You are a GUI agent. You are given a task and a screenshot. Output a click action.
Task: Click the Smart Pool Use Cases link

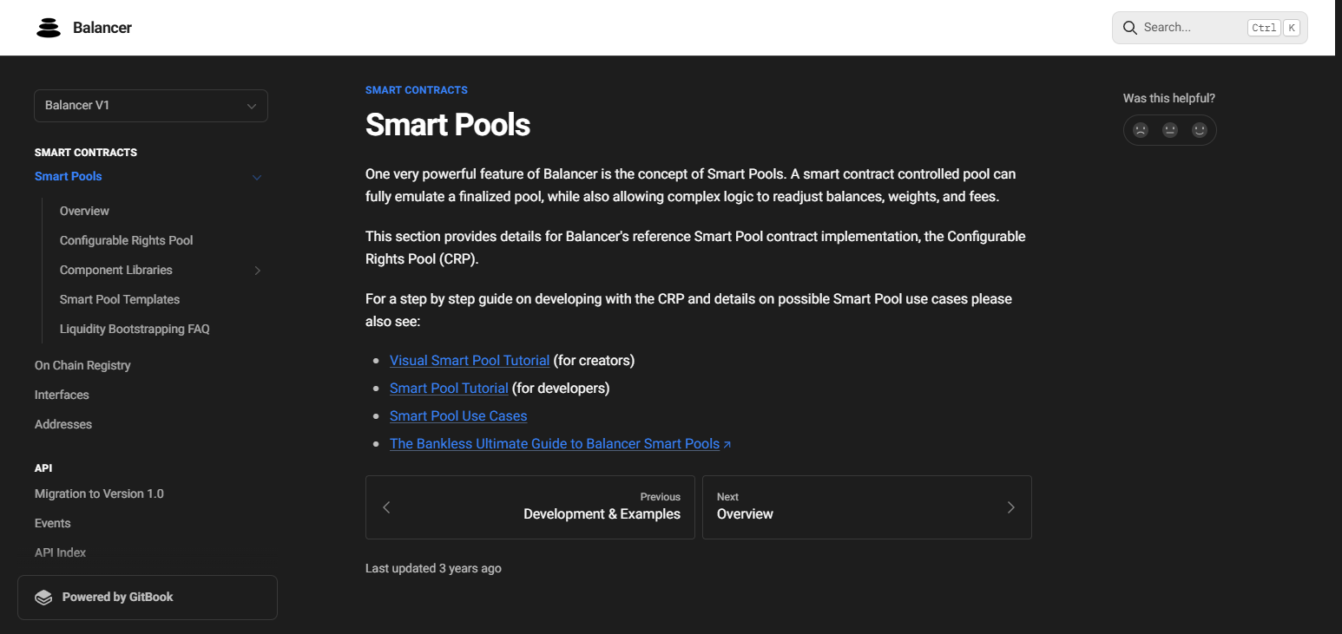point(458,415)
